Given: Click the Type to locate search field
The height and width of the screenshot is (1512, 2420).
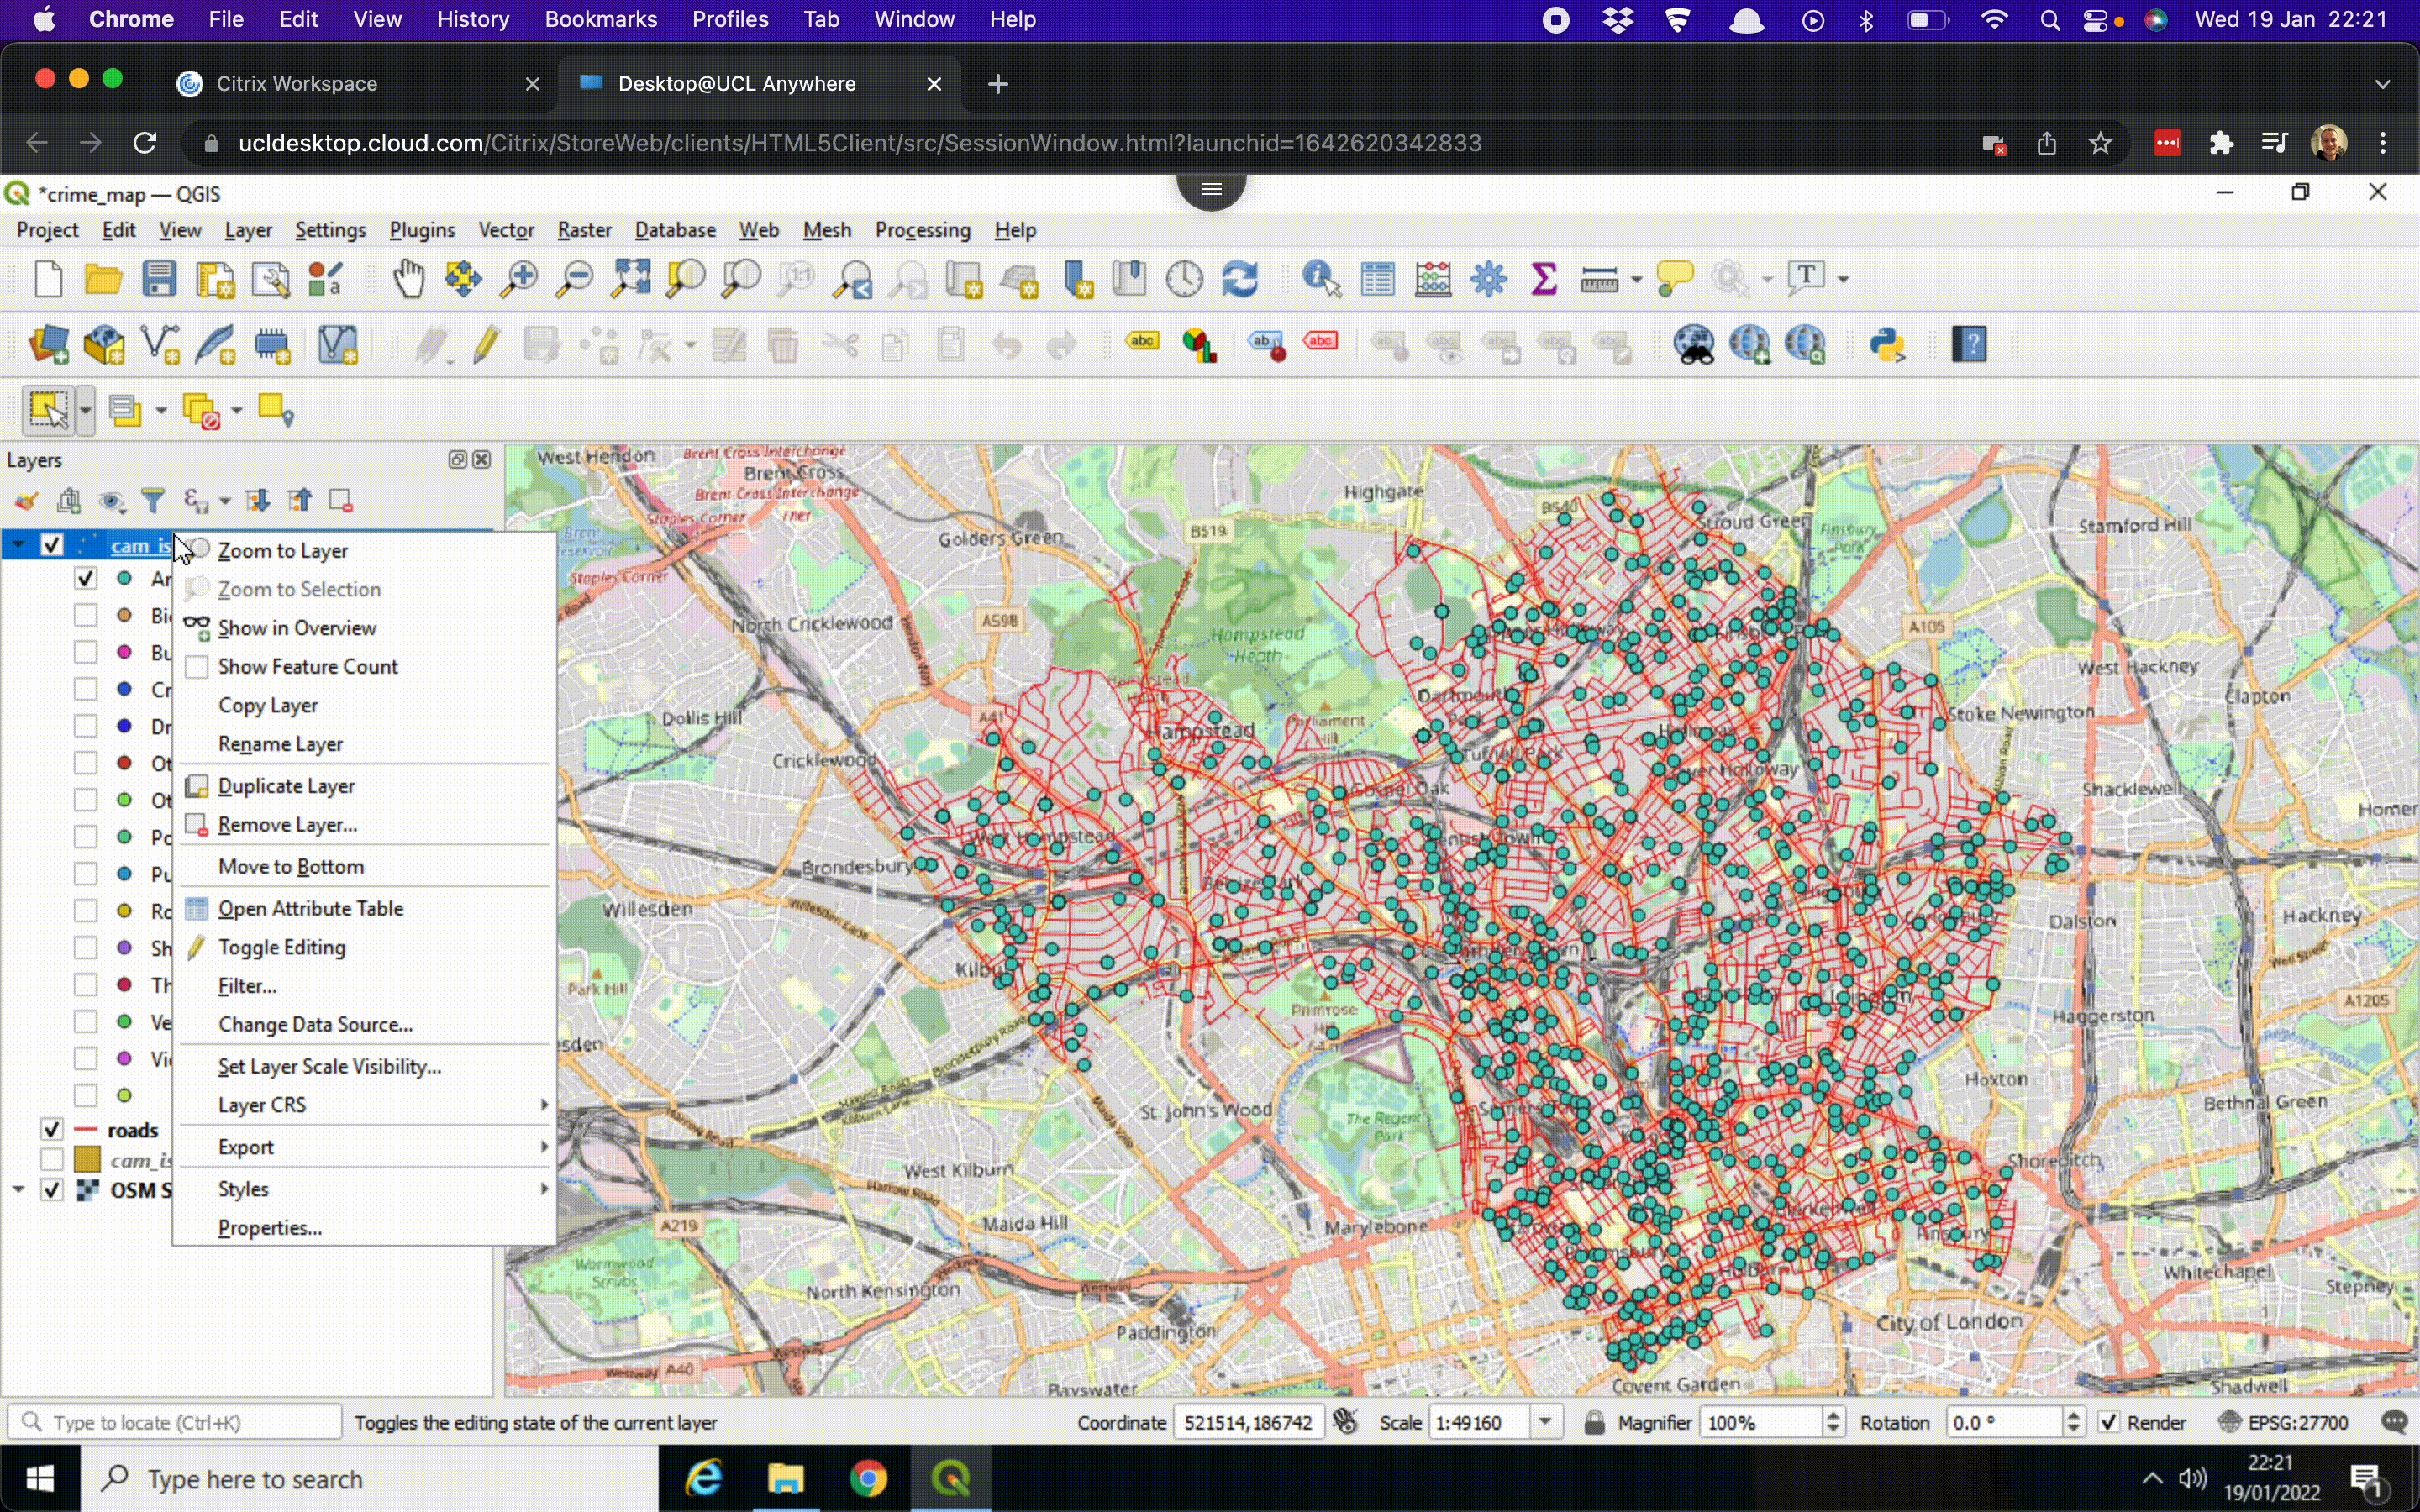Looking at the screenshot, I should coord(175,1422).
